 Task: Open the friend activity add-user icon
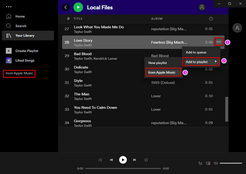237,28
